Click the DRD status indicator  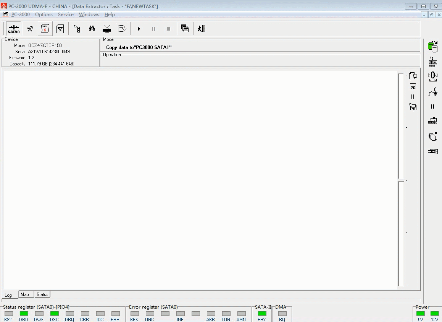click(x=24, y=314)
